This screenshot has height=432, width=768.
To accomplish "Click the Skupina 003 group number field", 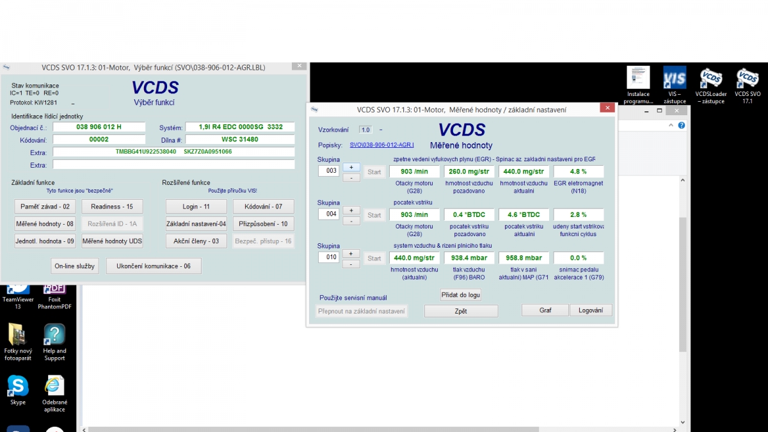I will click(x=328, y=172).
